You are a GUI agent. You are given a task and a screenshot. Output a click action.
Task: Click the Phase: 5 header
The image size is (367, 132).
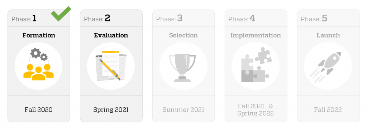[314, 19]
